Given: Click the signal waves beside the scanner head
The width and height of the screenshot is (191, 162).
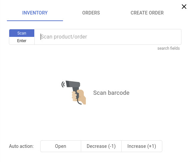Looking at the screenshot, I should pyautogui.click(x=63, y=84).
